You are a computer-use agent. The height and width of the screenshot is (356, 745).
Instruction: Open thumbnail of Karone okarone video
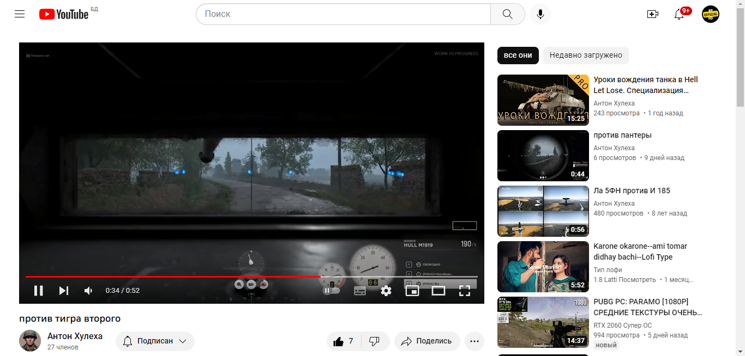[543, 267]
